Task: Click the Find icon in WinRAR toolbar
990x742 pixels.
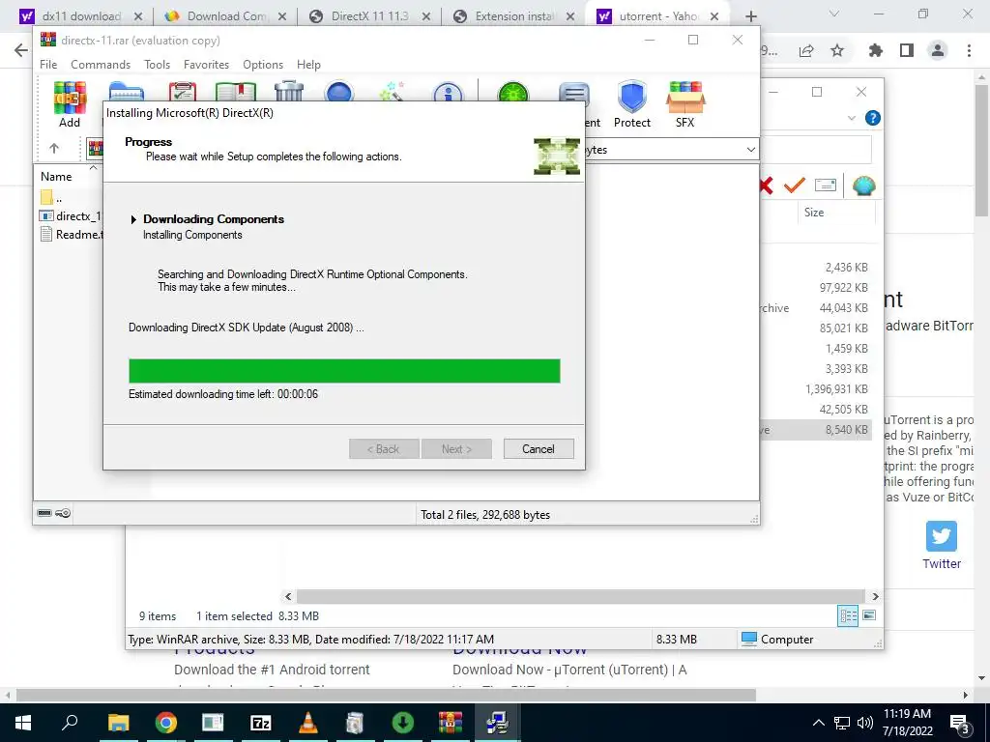Action: pyautogui.click(x=339, y=92)
